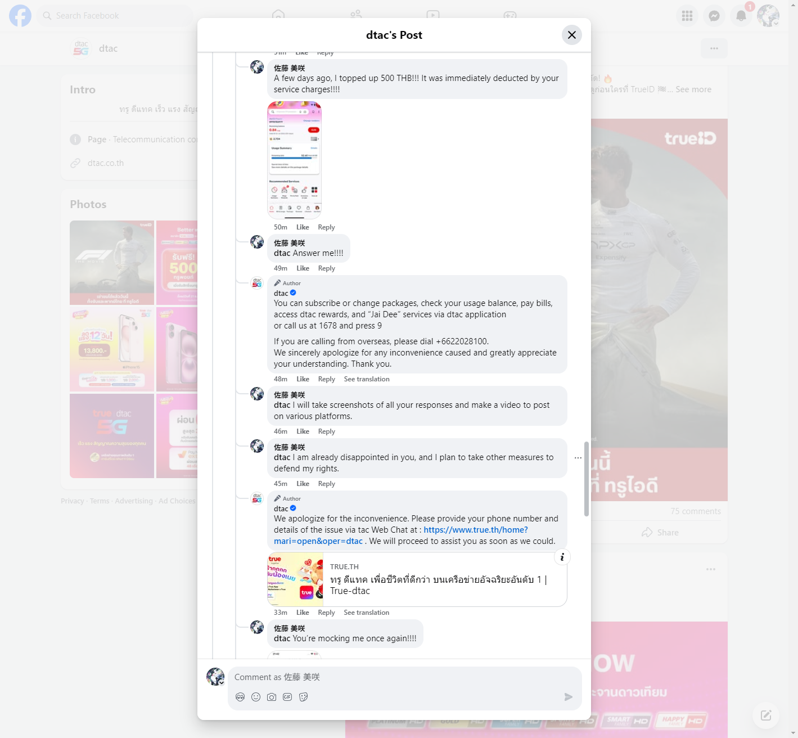
Task: Add a GIF to the comment
Action: click(x=287, y=697)
